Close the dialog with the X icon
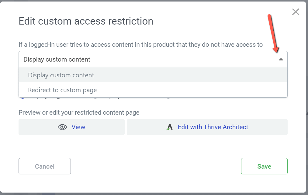Screen dimensions: 308x195 coord(295,12)
